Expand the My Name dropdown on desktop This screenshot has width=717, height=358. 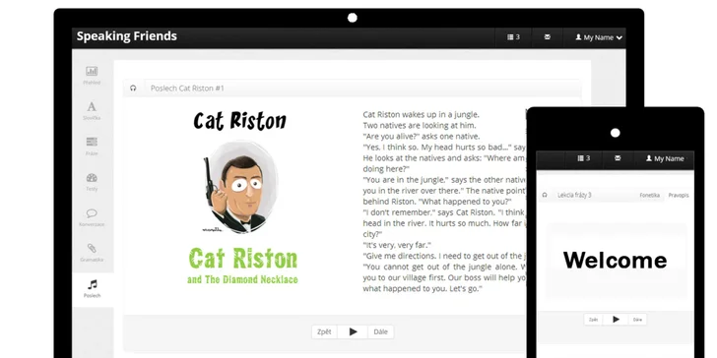599,37
